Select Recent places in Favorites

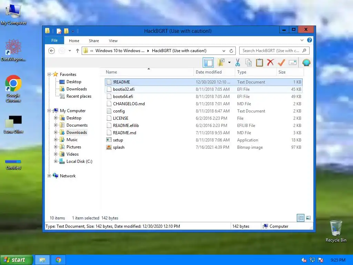coord(79,96)
